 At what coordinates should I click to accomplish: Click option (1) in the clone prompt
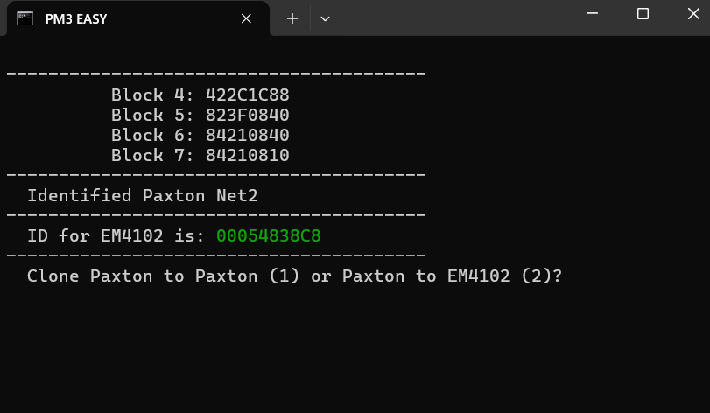(x=284, y=276)
